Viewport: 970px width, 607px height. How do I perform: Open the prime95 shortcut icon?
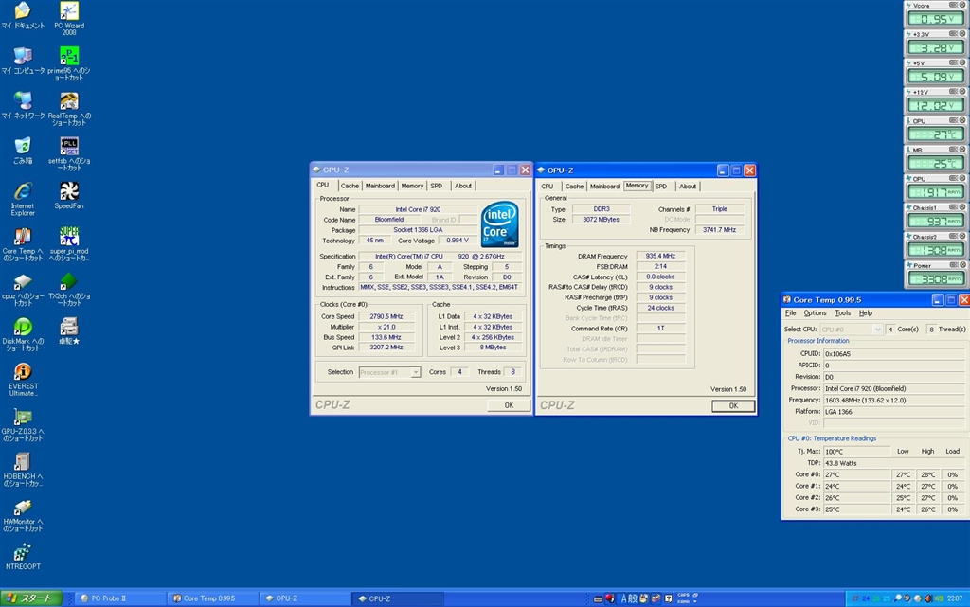point(69,57)
